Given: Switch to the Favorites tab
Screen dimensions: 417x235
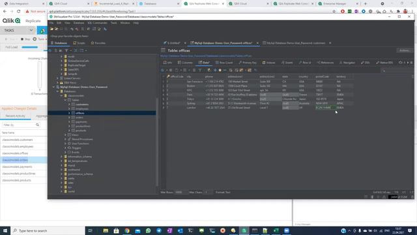Looking at the screenshot, I should pos(98,43).
